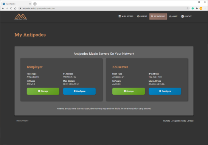This screenshot has width=208, height=145.
Task: Open the Privacy Policy link
Action: pos(22,121)
